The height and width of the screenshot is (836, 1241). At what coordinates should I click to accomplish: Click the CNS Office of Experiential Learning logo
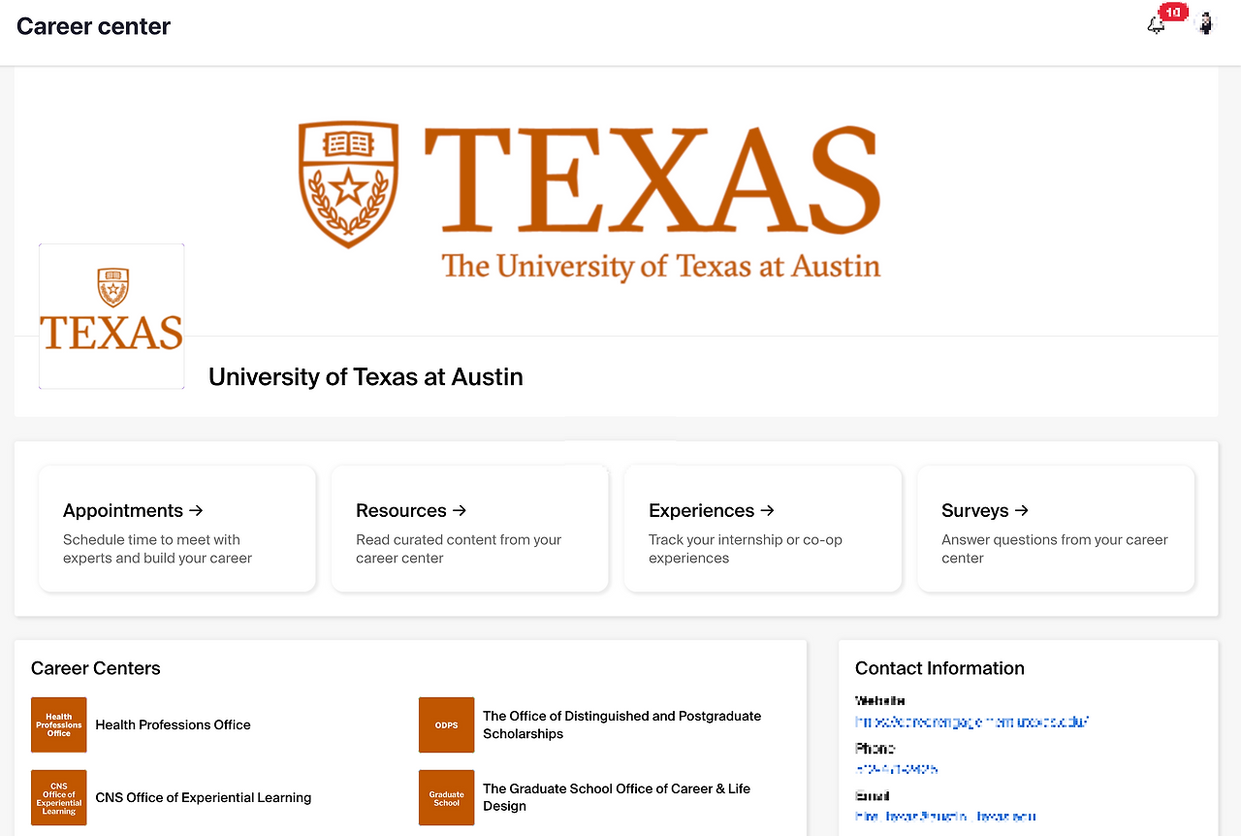pos(59,797)
